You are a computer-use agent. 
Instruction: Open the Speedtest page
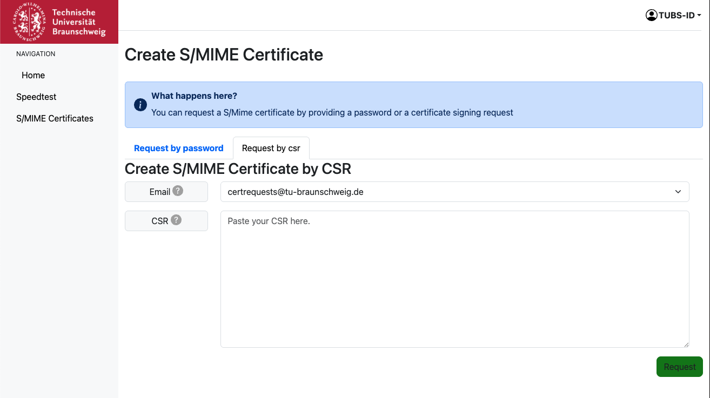pos(36,97)
